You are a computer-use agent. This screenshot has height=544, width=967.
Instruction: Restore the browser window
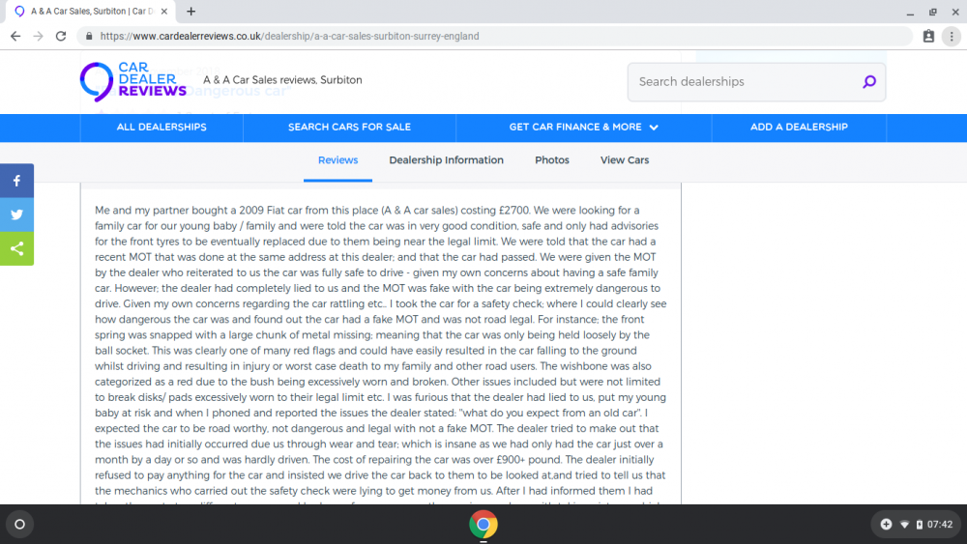[x=932, y=12]
